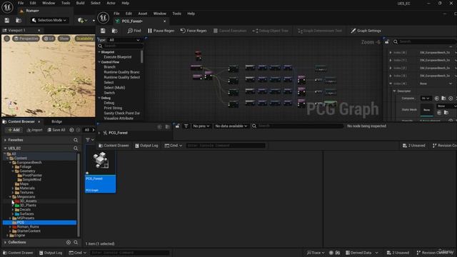Click the search icon beside UE5_EC header
Image resolution: width=457 pixels, height=257 pixels.
(76, 148)
